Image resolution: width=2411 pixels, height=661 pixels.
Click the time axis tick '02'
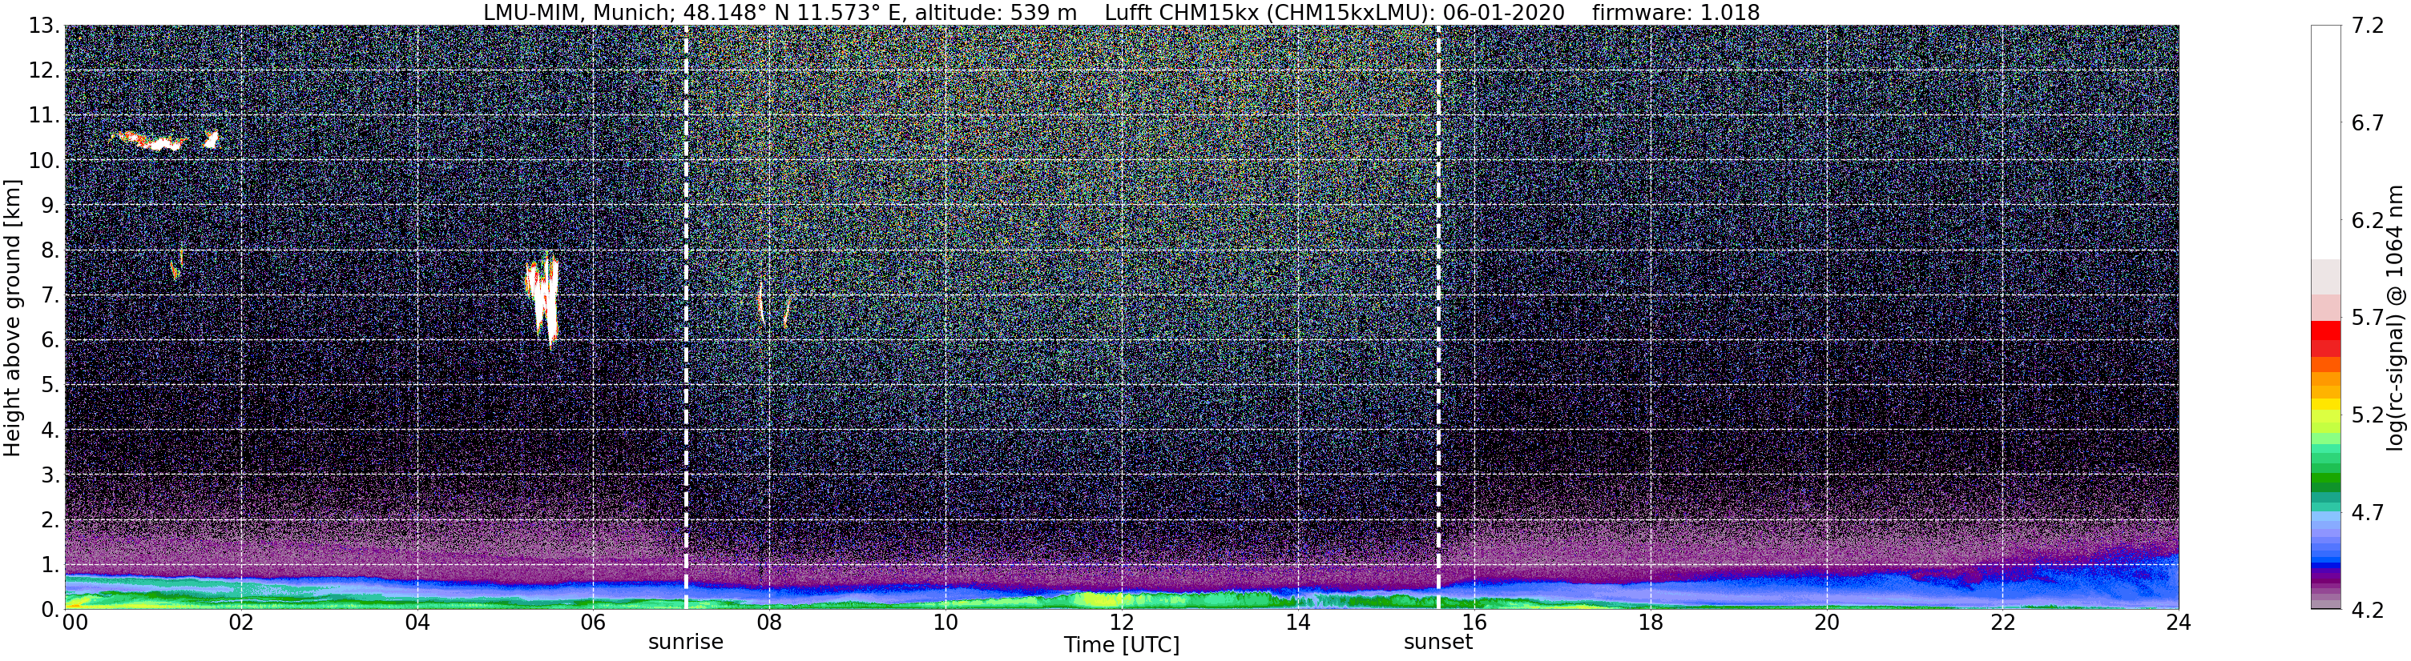(x=241, y=623)
